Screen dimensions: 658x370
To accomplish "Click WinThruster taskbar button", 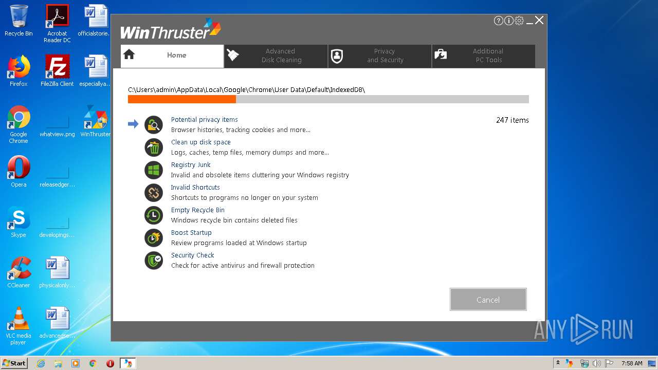I will (x=127, y=363).
